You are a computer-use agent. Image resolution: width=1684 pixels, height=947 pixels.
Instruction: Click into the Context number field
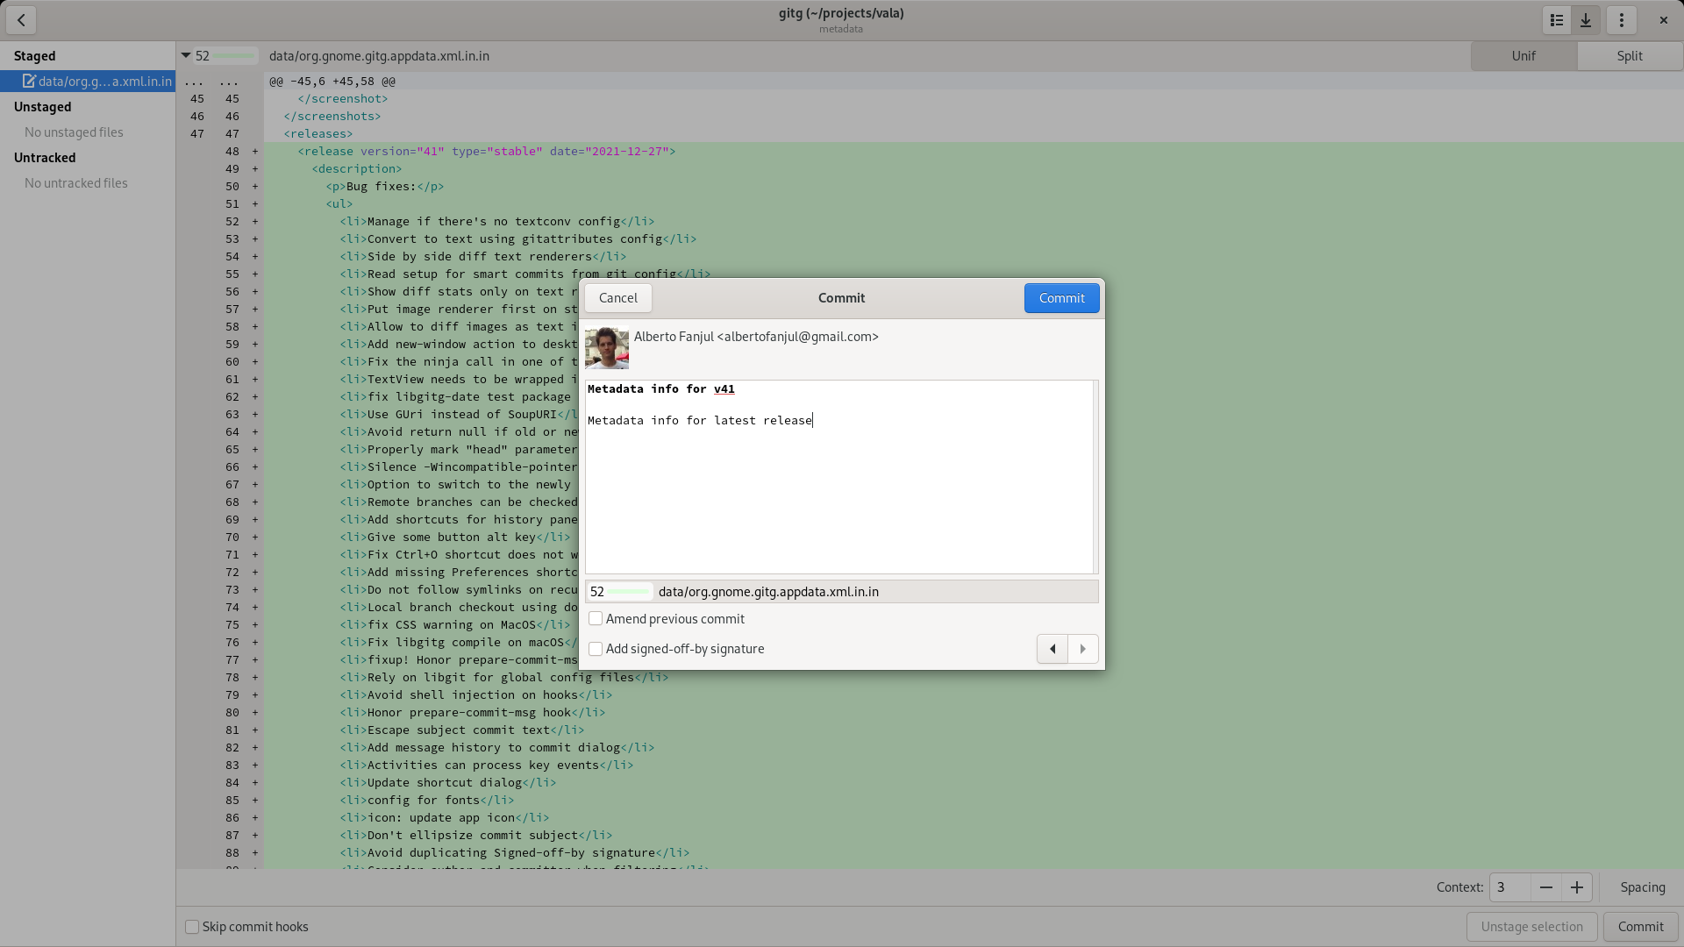click(x=1509, y=887)
